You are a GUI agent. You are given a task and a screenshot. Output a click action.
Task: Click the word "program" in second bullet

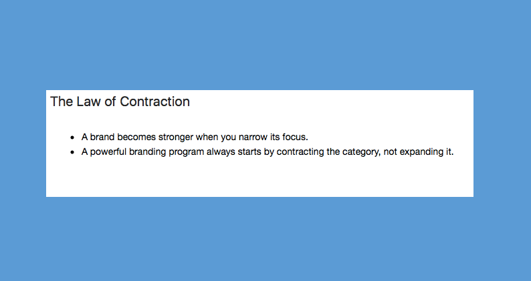click(187, 152)
